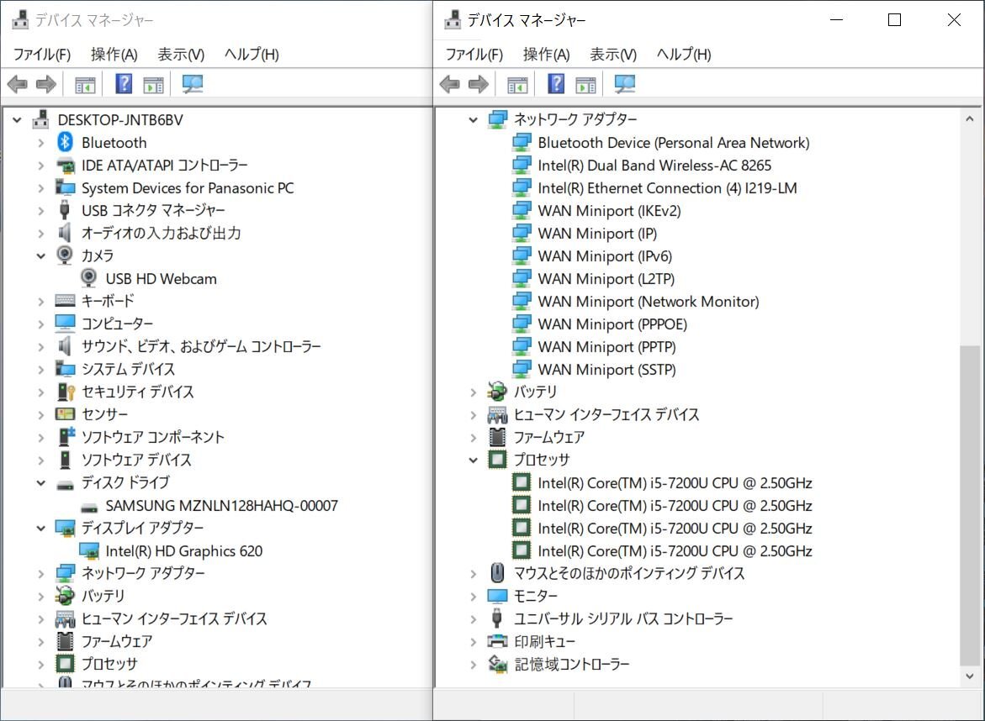Screen dimensions: 985x721
Task: Select IDE ATA/ATAPI コントローラー item
Action: tap(165, 165)
